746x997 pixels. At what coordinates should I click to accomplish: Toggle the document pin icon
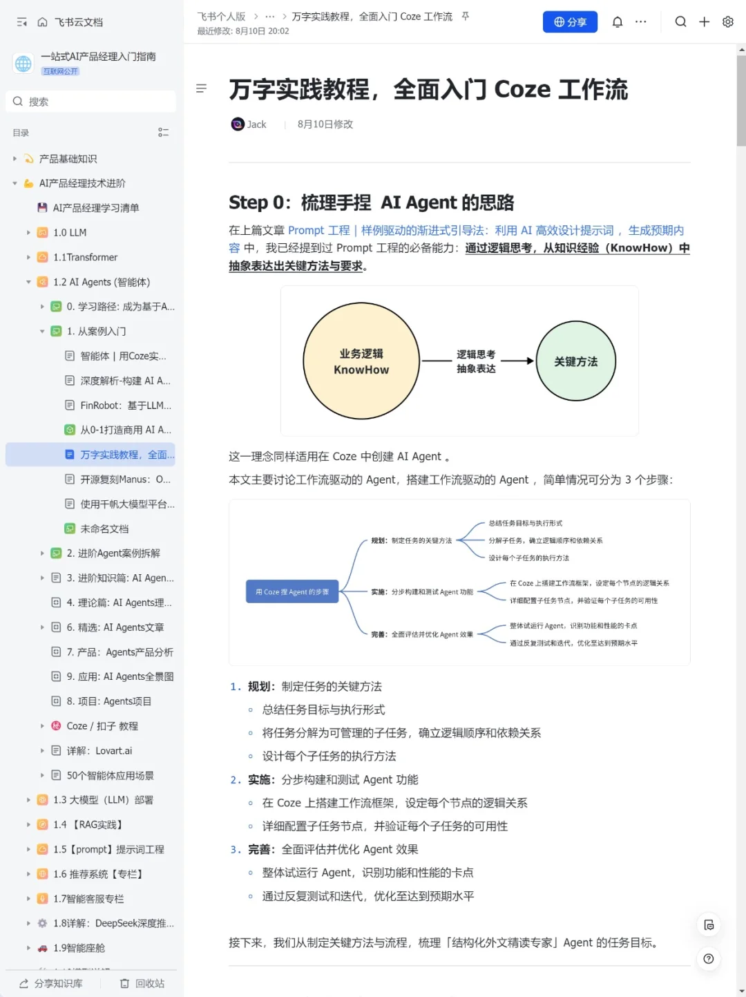[x=464, y=17]
